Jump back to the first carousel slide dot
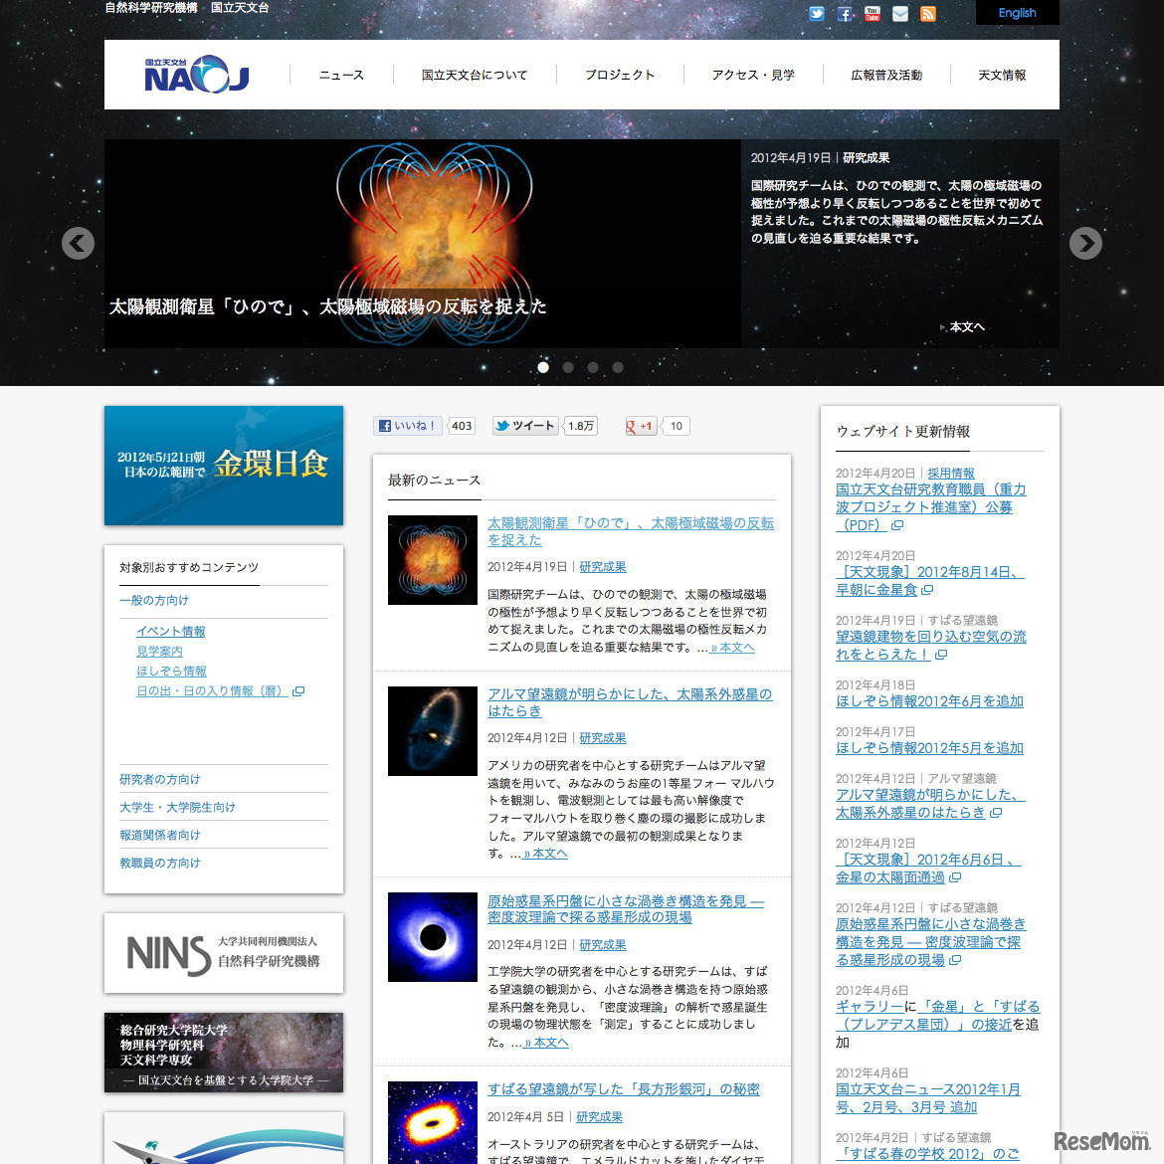Image resolution: width=1164 pixels, height=1164 pixels. 542,367
